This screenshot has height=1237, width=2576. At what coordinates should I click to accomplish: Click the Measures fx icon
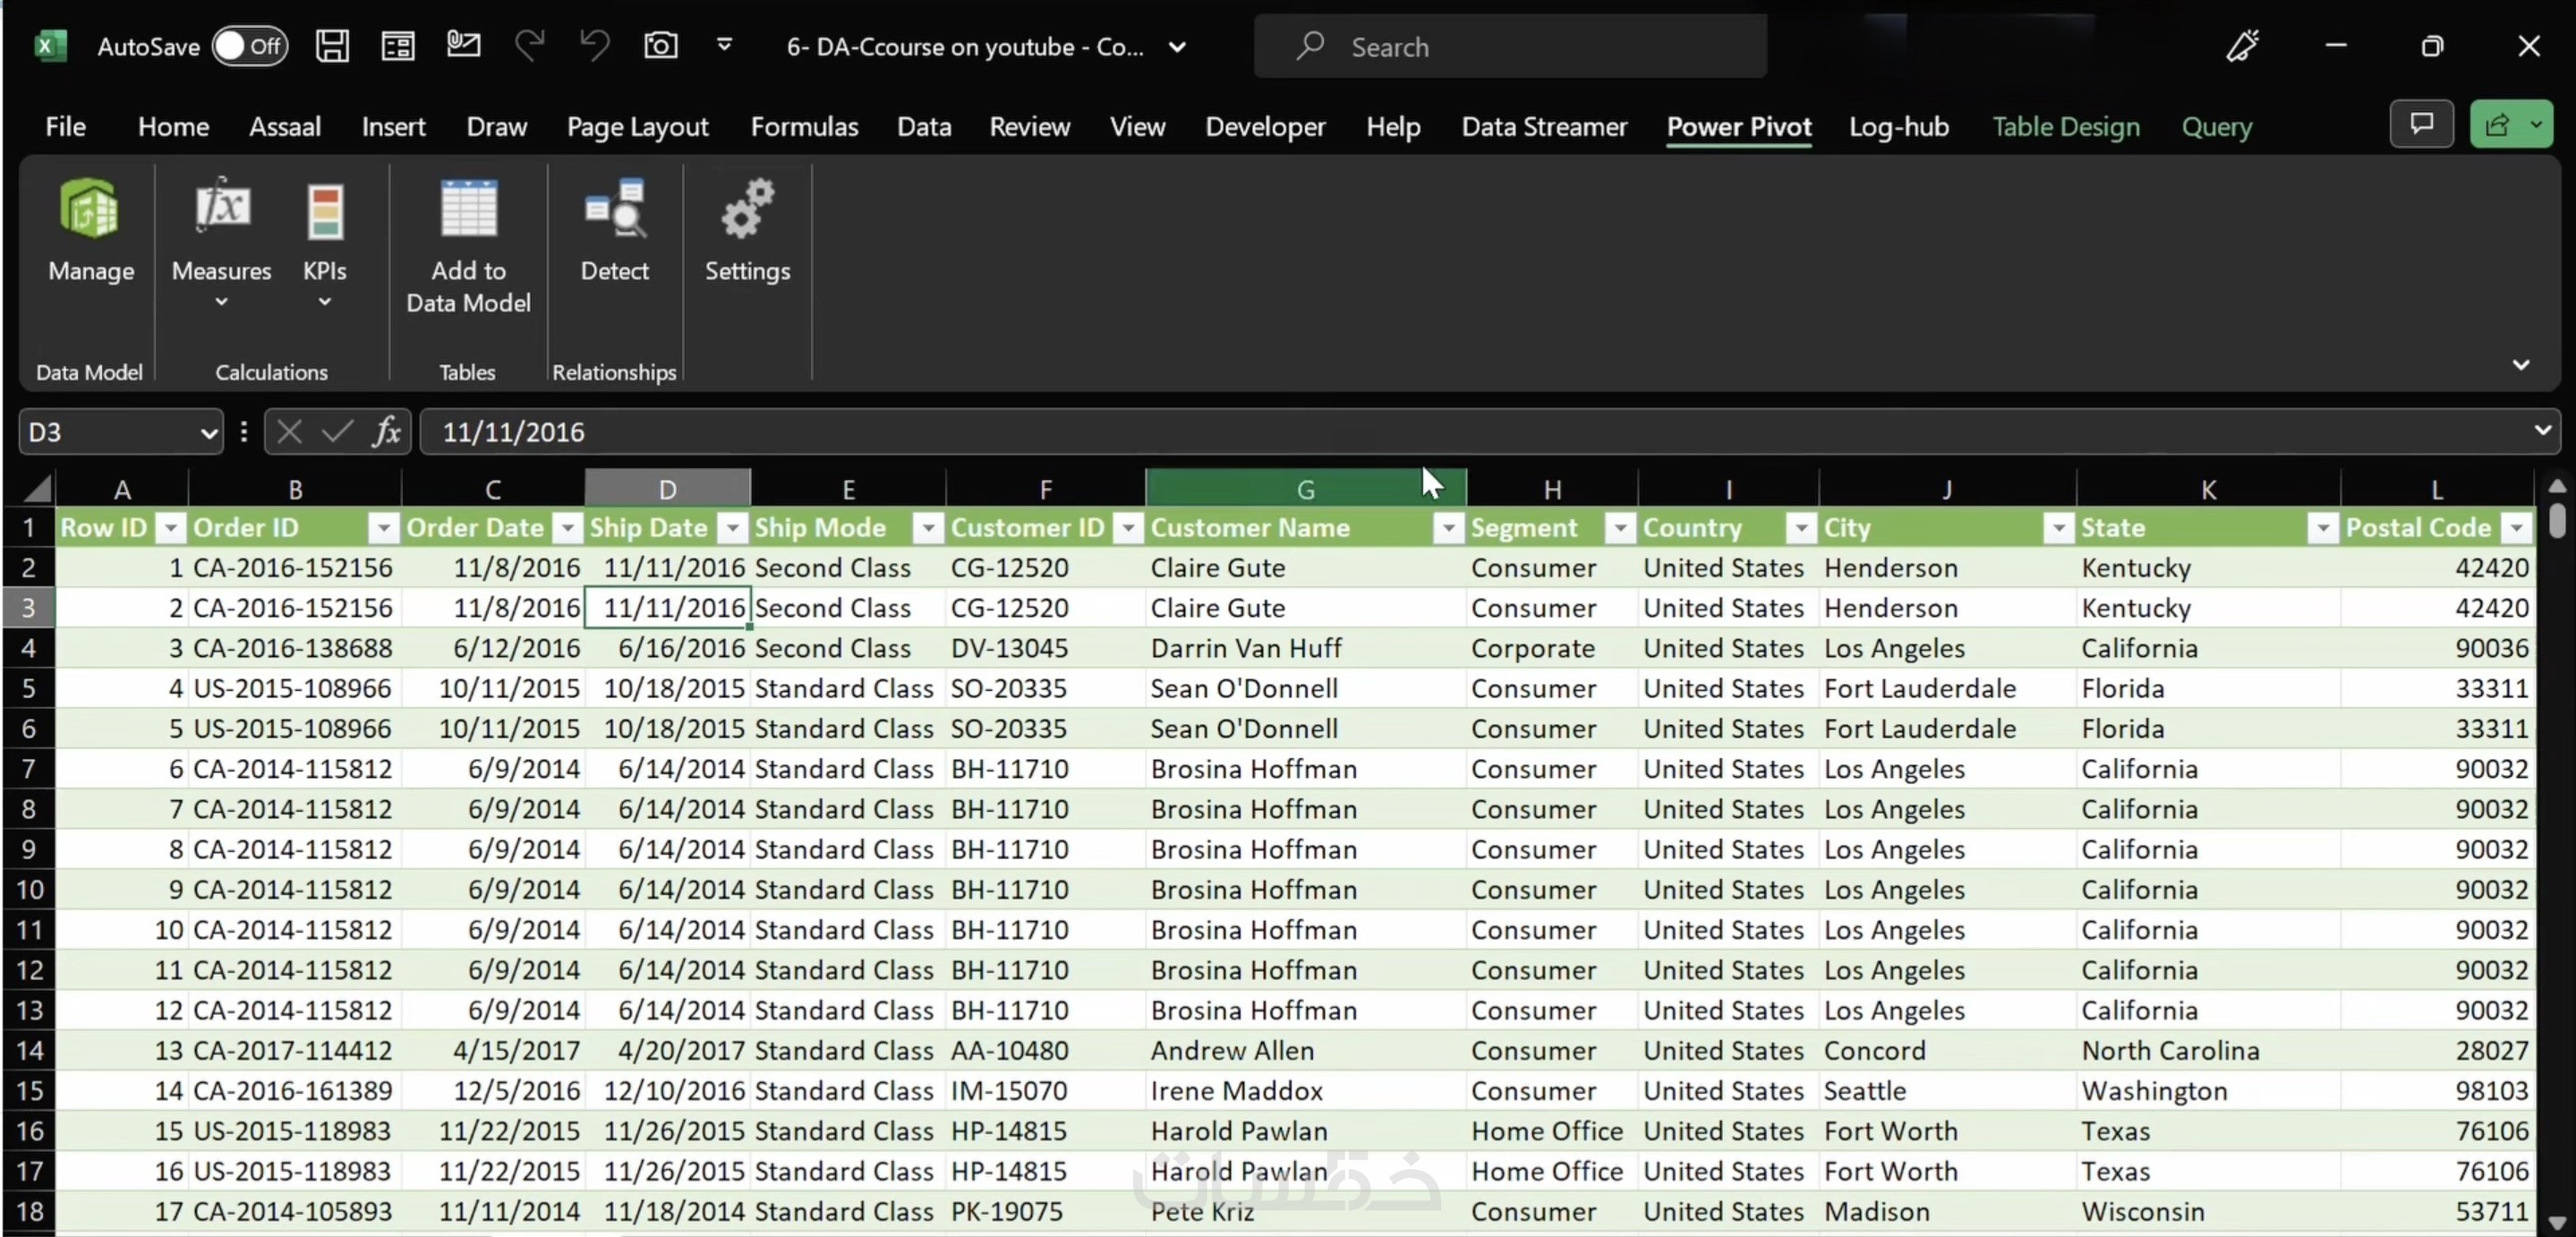(x=221, y=208)
